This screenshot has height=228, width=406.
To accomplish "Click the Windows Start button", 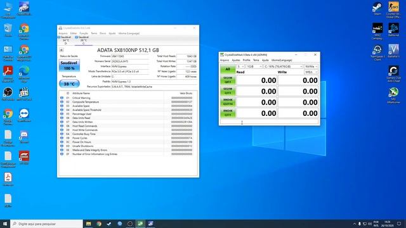I will click(x=5, y=224).
